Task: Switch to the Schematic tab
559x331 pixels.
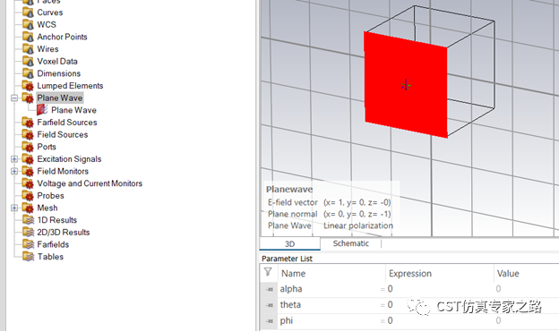Action: 351,243
